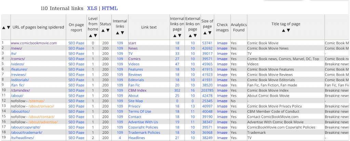Open the www.comicbookmovie.com URL link
This screenshot has width=350, height=141.
click(34, 43)
